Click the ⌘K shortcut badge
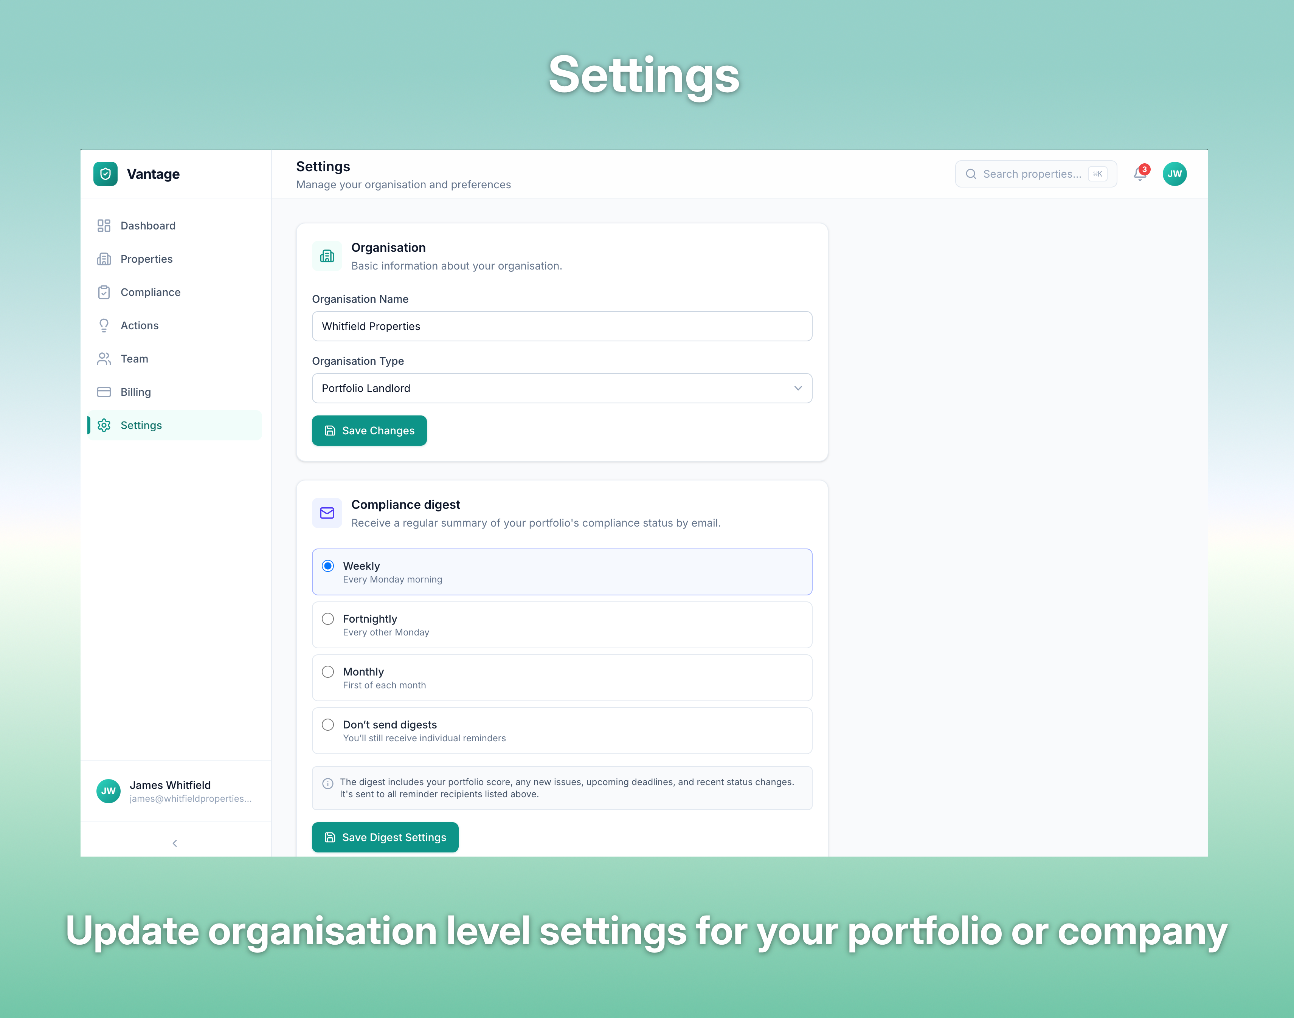 point(1097,174)
